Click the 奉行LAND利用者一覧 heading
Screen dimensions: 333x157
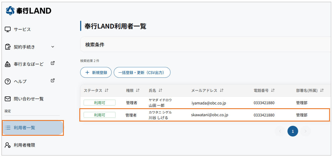coord(115,26)
